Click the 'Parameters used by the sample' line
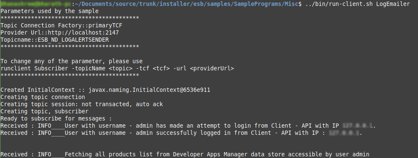418x158 pixels. 49,11
